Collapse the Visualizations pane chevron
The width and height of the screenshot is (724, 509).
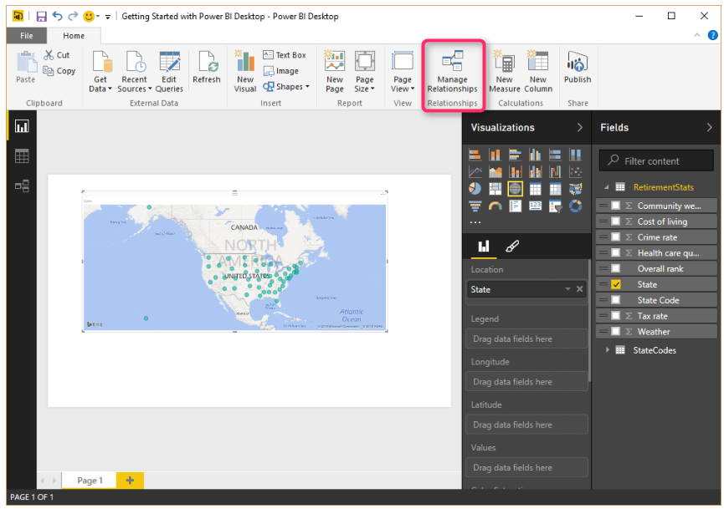(x=579, y=128)
